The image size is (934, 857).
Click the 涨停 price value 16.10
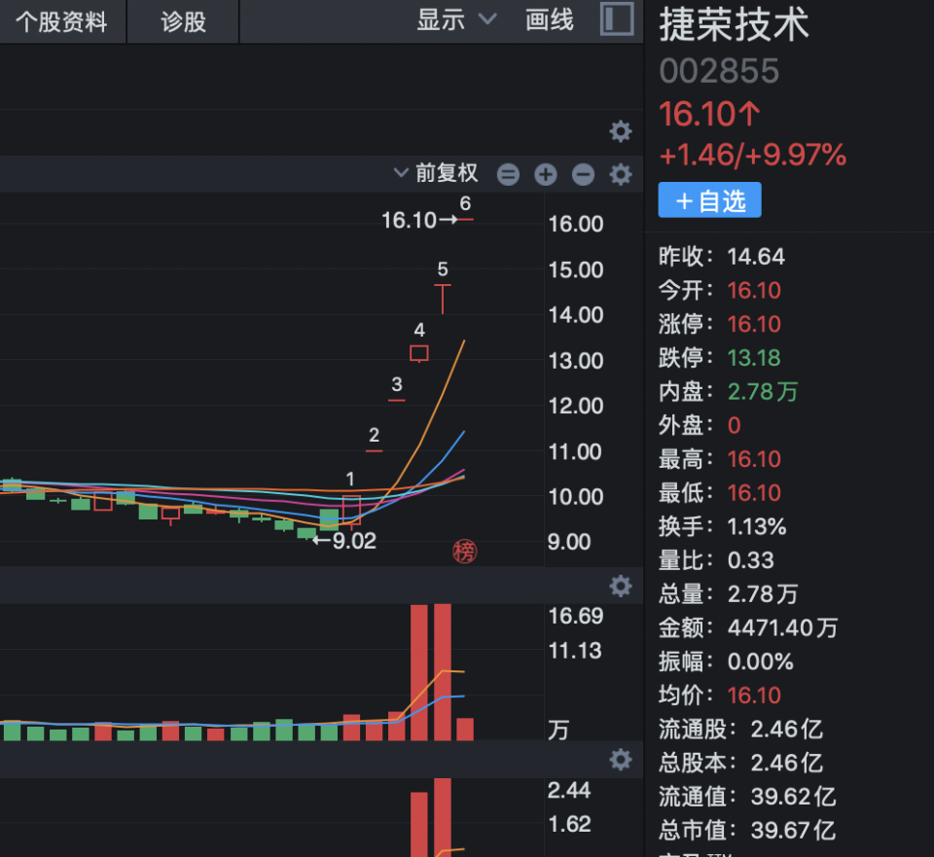[754, 323]
